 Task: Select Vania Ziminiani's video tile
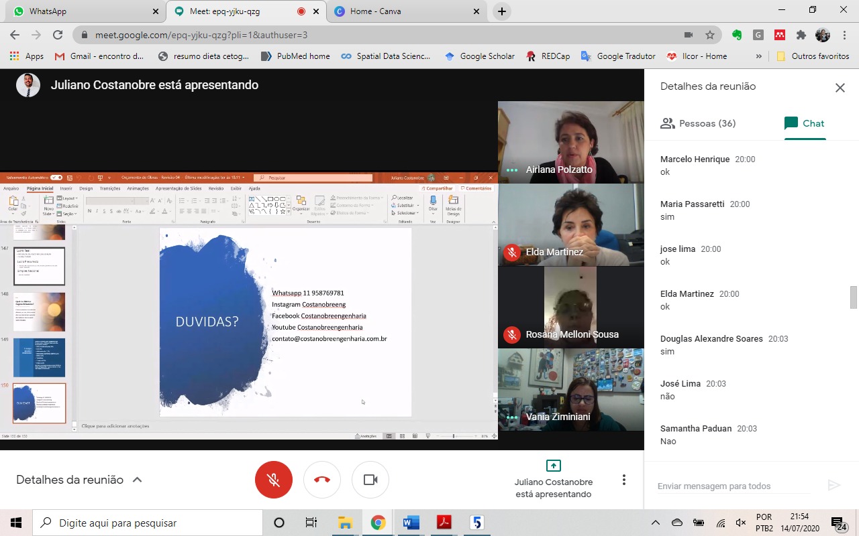[570, 389]
